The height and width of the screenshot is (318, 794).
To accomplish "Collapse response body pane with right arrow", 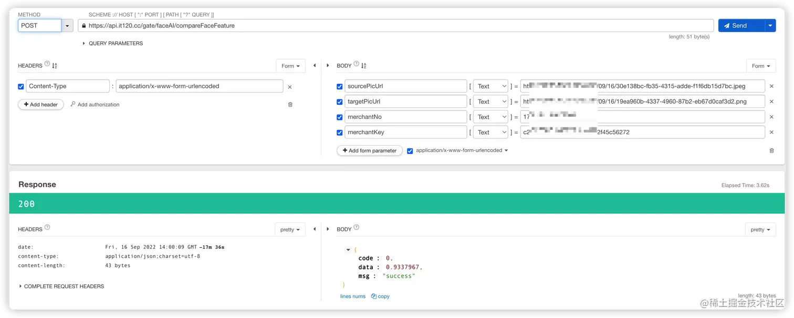I will pos(328,229).
